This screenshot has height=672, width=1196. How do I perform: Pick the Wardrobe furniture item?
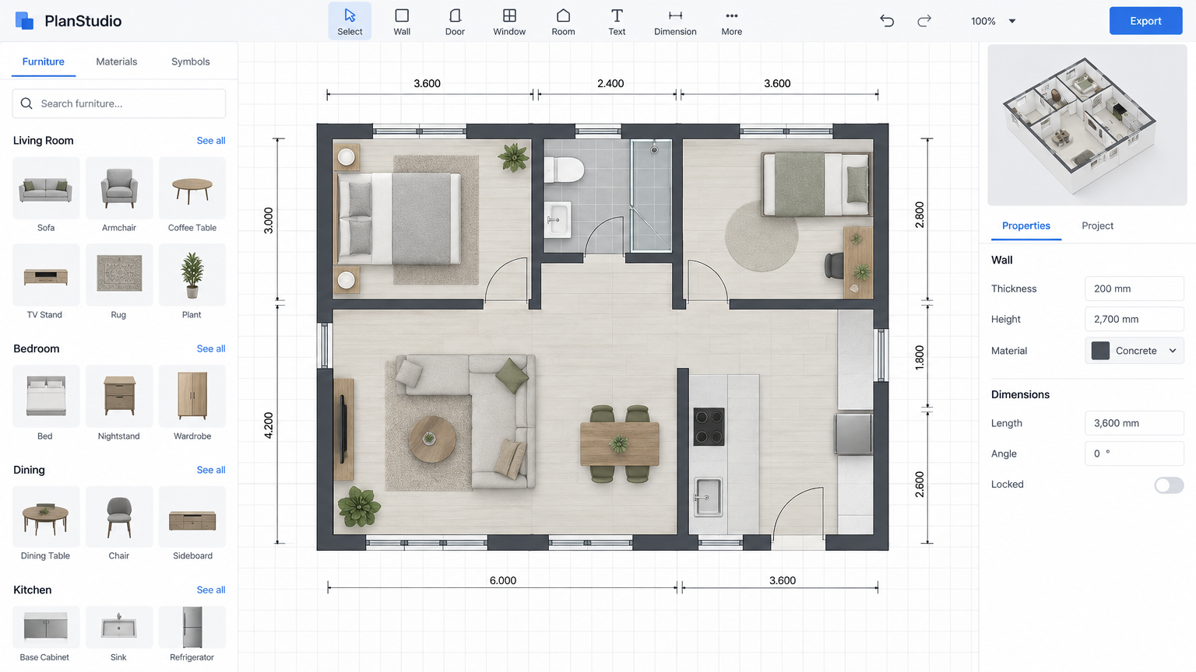[x=192, y=404]
